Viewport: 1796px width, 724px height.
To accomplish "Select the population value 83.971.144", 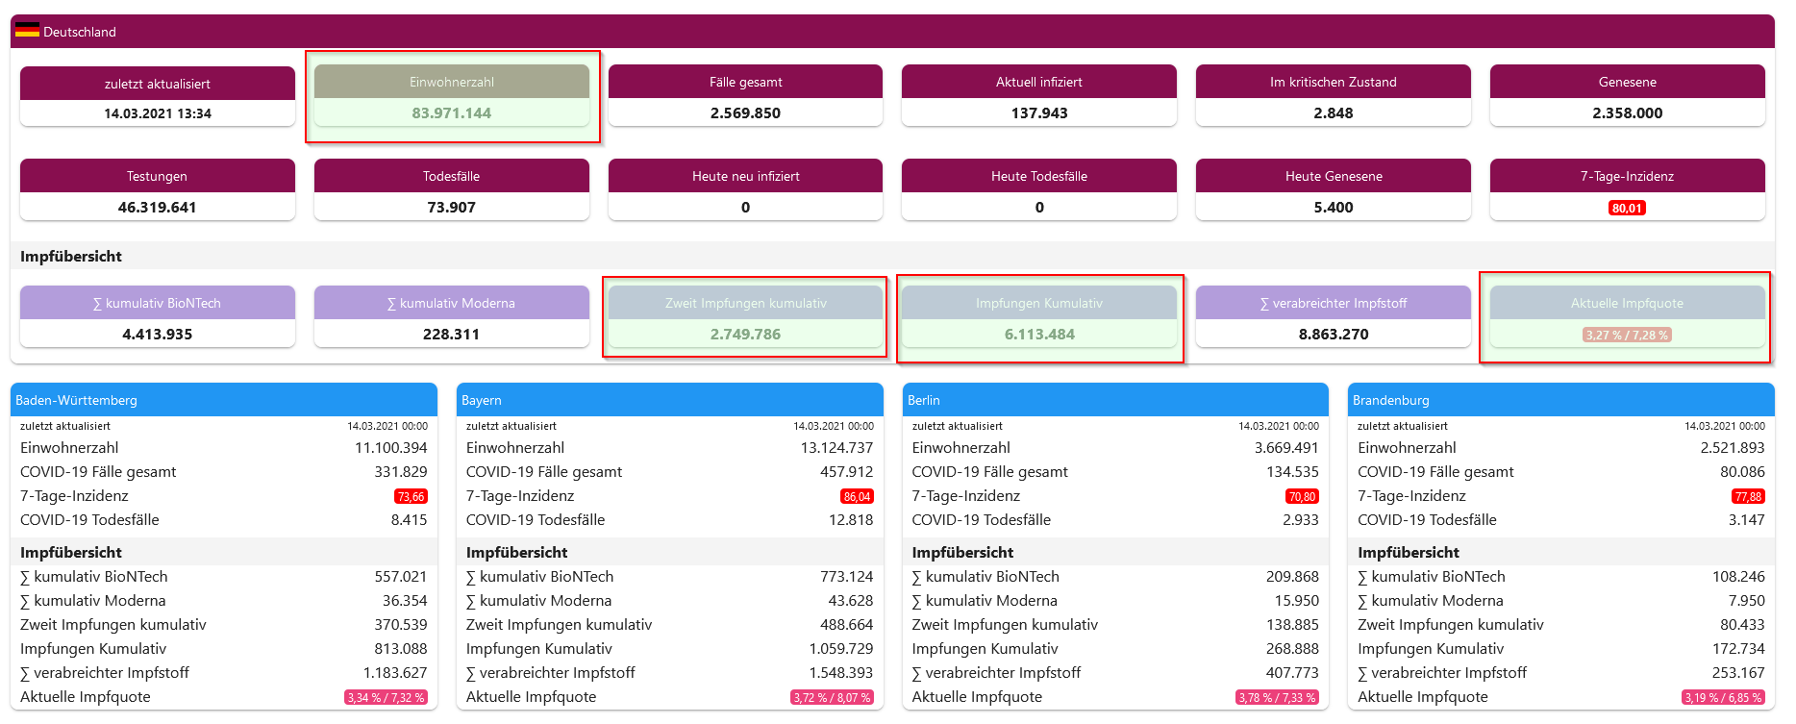I will coord(452,112).
